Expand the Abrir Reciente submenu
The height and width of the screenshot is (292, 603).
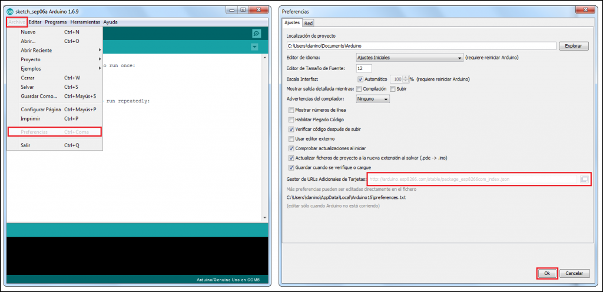point(55,50)
